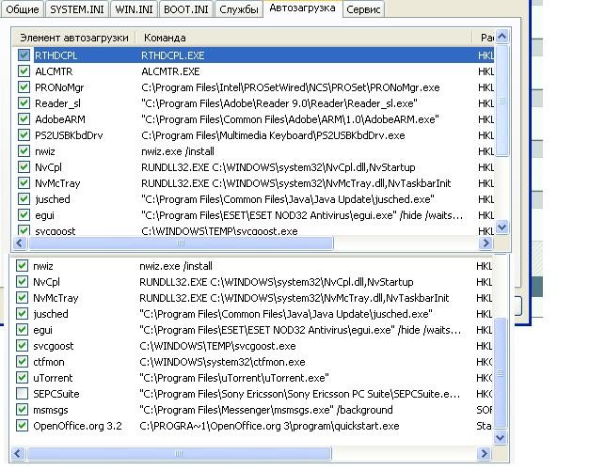The height and width of the screenshot is (470, 589).
Task: Uncheck the ctfmon startup checkbox
Action: 23,362
